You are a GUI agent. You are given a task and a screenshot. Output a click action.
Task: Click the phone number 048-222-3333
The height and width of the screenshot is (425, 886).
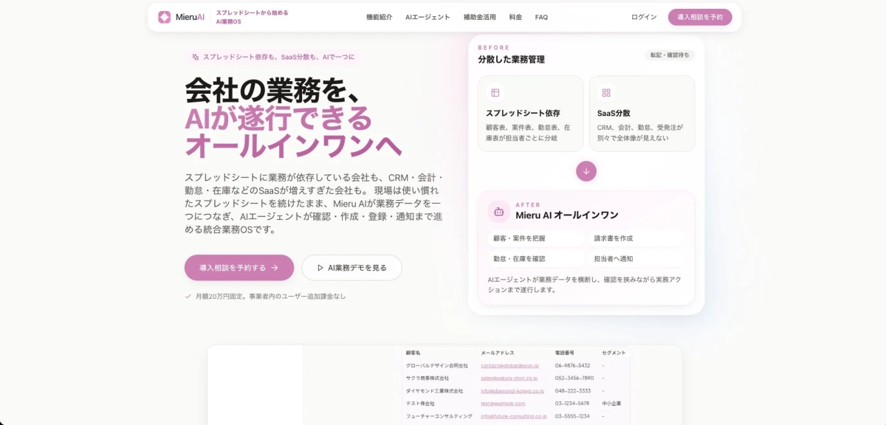click(x=573, y=391)
